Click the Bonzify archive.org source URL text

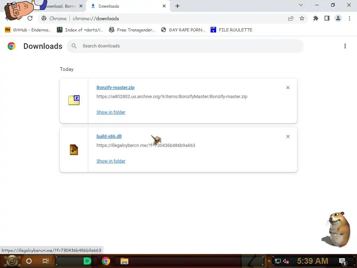tap(172, 97)
